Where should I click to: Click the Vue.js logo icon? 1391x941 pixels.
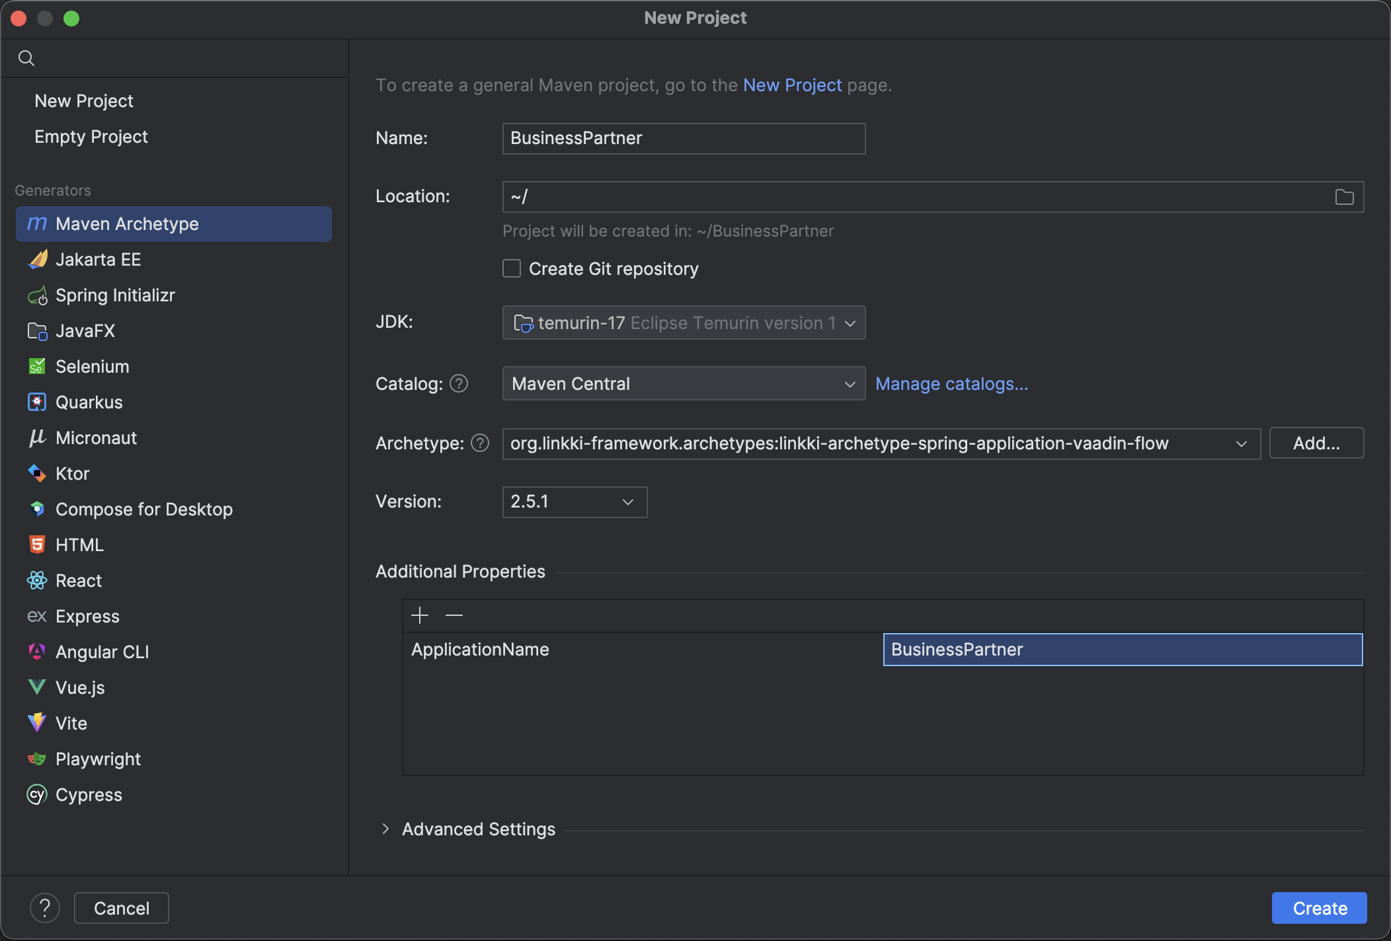pyautogui.click(x=37, y=688)
